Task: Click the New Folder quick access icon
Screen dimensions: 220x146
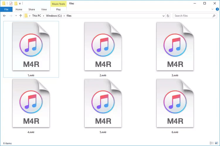Action: tap(16, 4)
